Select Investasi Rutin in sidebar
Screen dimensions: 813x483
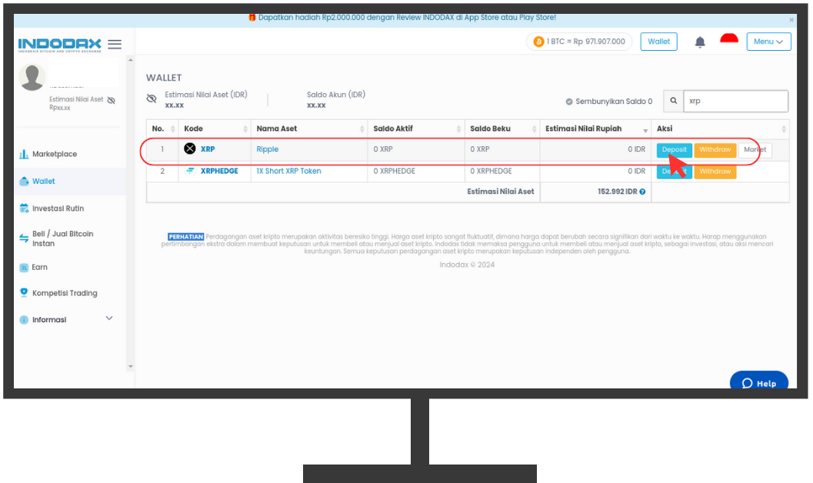[58, 208]
